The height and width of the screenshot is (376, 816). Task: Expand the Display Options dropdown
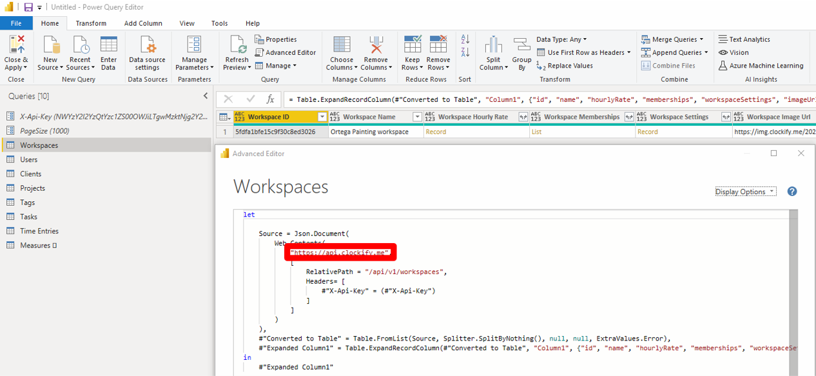[x=745, y=192]
